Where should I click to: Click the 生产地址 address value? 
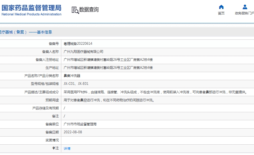108,68
